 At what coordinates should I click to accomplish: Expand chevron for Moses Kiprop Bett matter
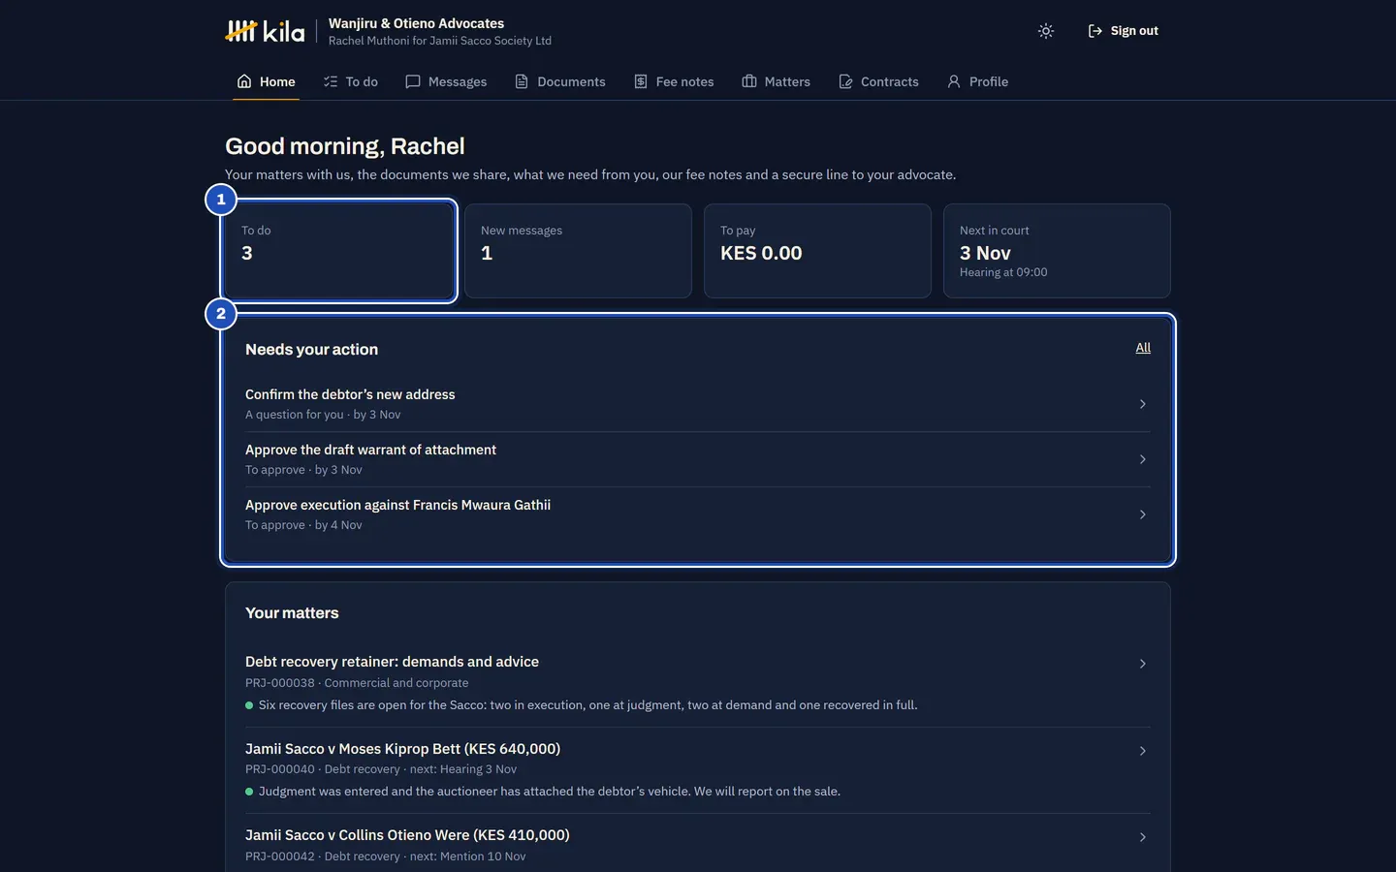pos(1143,751)
